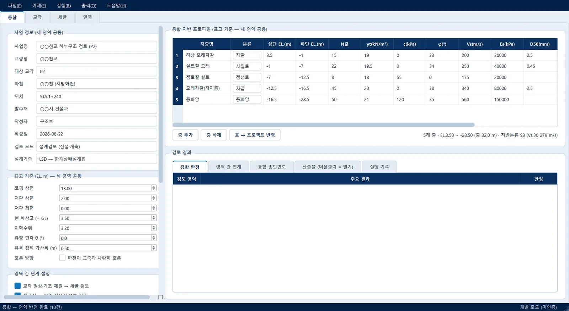The image size is (569, 311).
Task: Click the 발주처 input field
Action: [96, 109]
